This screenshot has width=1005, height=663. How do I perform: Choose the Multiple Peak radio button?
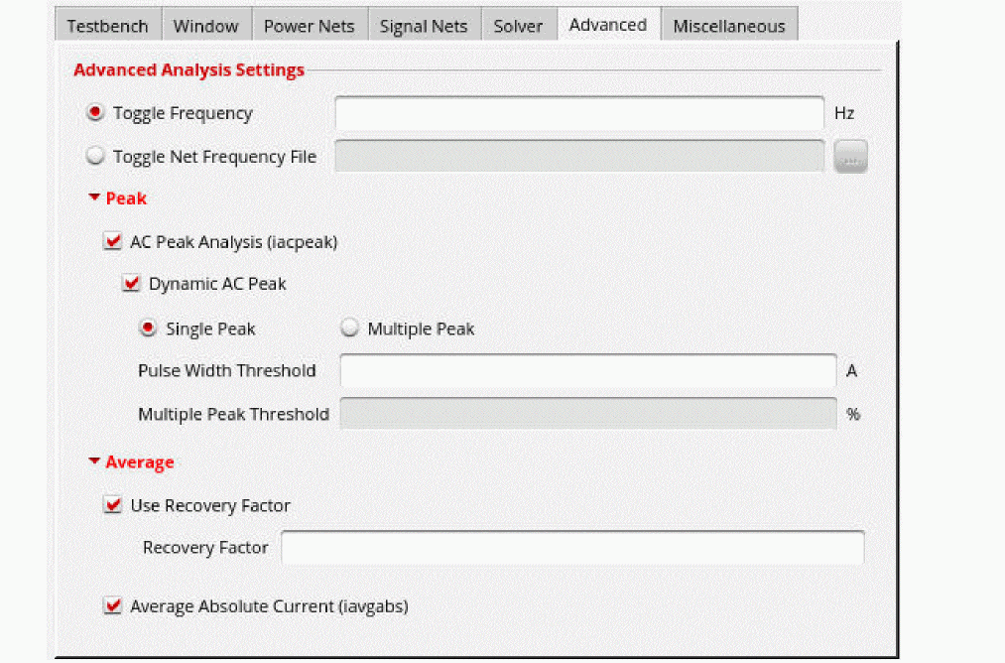point(350,329)
